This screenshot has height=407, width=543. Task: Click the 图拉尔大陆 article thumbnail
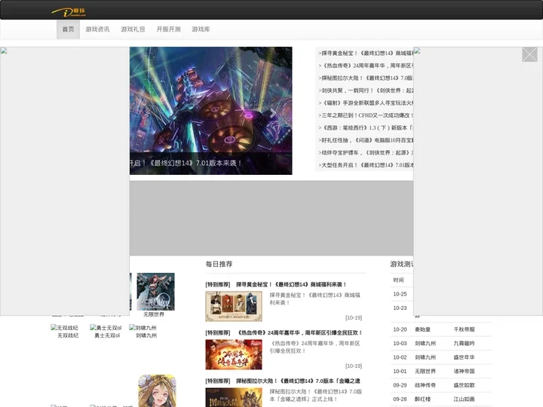(x=234, y=397)
